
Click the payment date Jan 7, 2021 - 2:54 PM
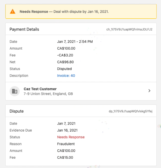click(x=75, y=42)
